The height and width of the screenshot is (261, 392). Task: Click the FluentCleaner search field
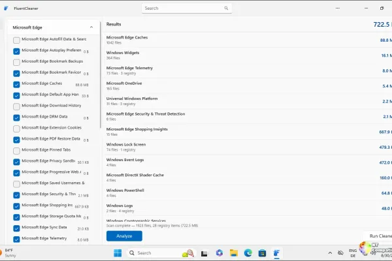pyautogui.click(x=186, y=8)
